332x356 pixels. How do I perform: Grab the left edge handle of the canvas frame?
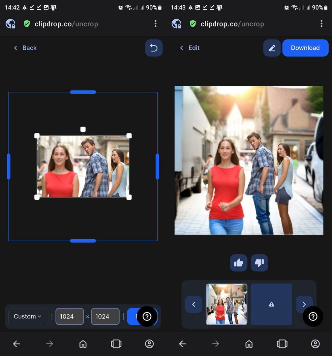pyautogui.click(x=9, y=166)
